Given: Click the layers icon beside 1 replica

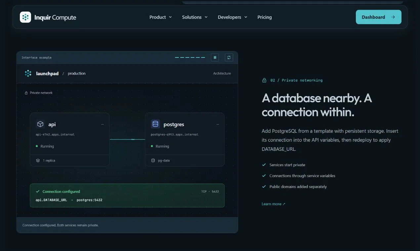Looking at the screenshot, I should click(38, 161).
